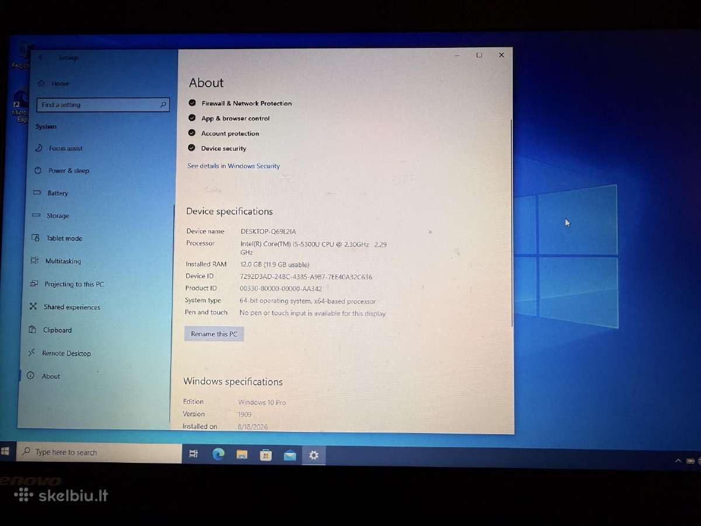Click the Windows specifications heading
Screen dimensions: 701x526
[x=233, y=382]
